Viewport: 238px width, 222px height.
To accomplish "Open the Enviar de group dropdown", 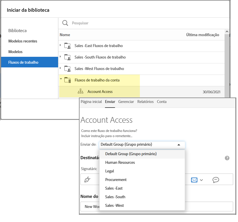I will click(142, 145).
